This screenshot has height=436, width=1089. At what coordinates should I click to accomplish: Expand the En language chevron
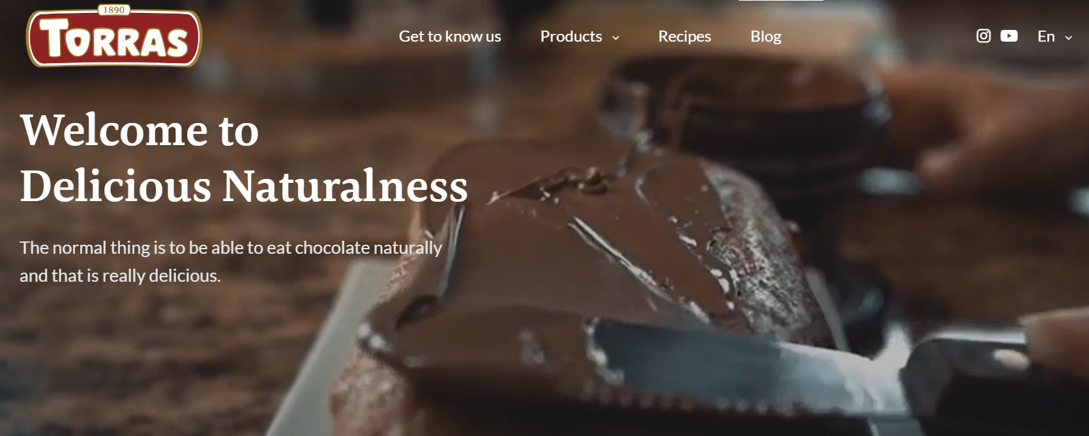tap(1068, 38)
